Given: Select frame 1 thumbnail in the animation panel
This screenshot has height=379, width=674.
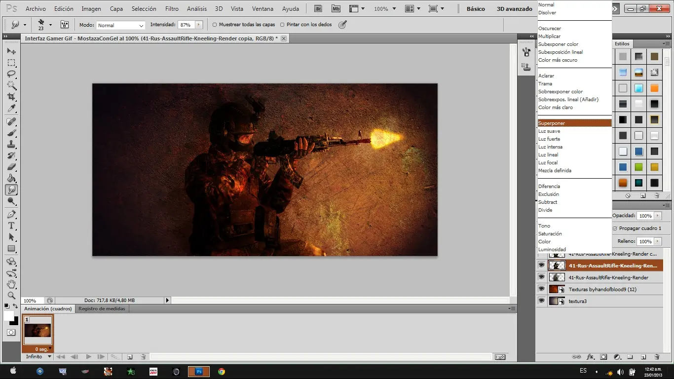Looking at the screenshot, I should [37, 330].
